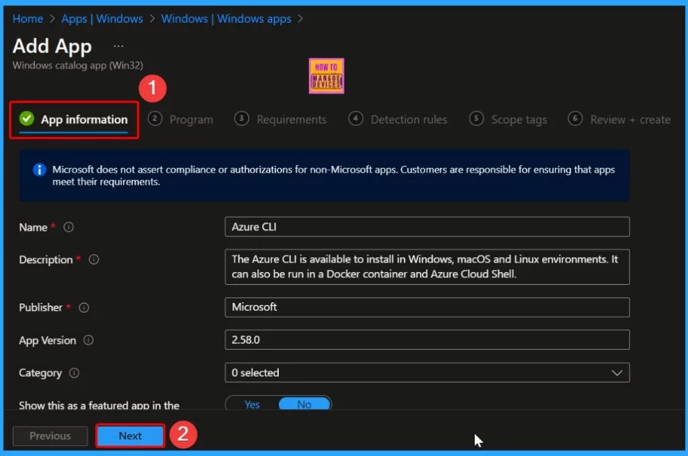
Task: Click into the Name field containing Azure CLI
Action: 427,227
